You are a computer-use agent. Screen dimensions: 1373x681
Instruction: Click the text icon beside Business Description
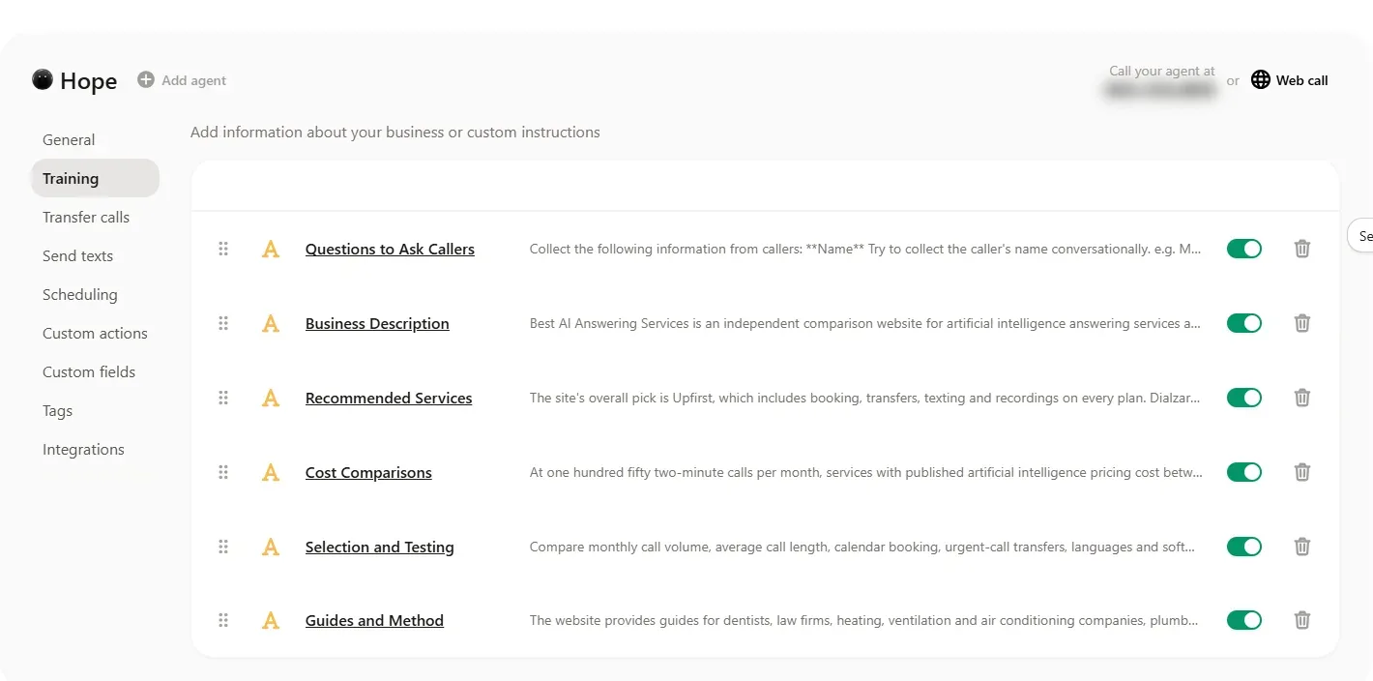pyautogui.click(x=271, y=324)
